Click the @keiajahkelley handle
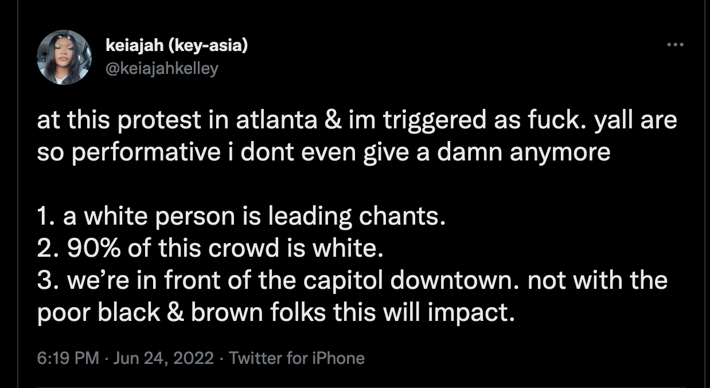Image resolution: width=710 pixels, height=388 pixels. [162, 68]
